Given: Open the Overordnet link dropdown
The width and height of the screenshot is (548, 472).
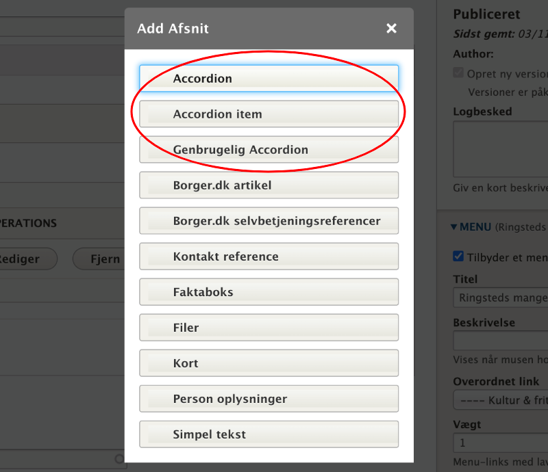Looking at the screenshot, I should click(x=501, y=400).
